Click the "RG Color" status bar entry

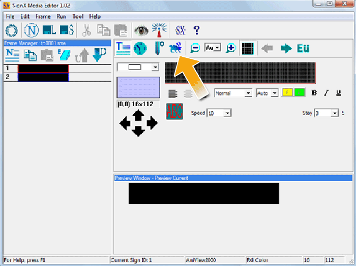point(257,260)
